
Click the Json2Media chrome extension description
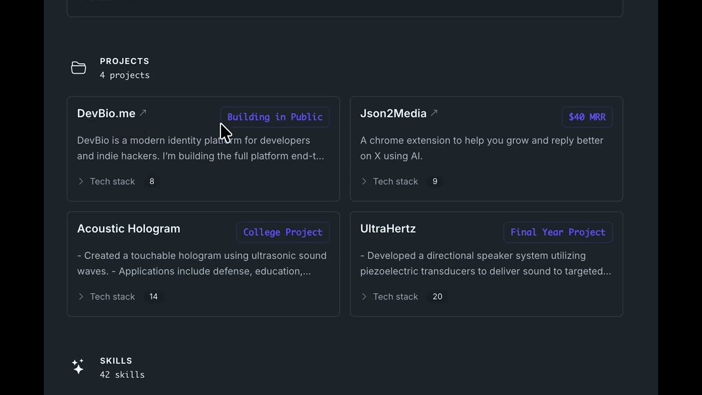click(482, 148)
